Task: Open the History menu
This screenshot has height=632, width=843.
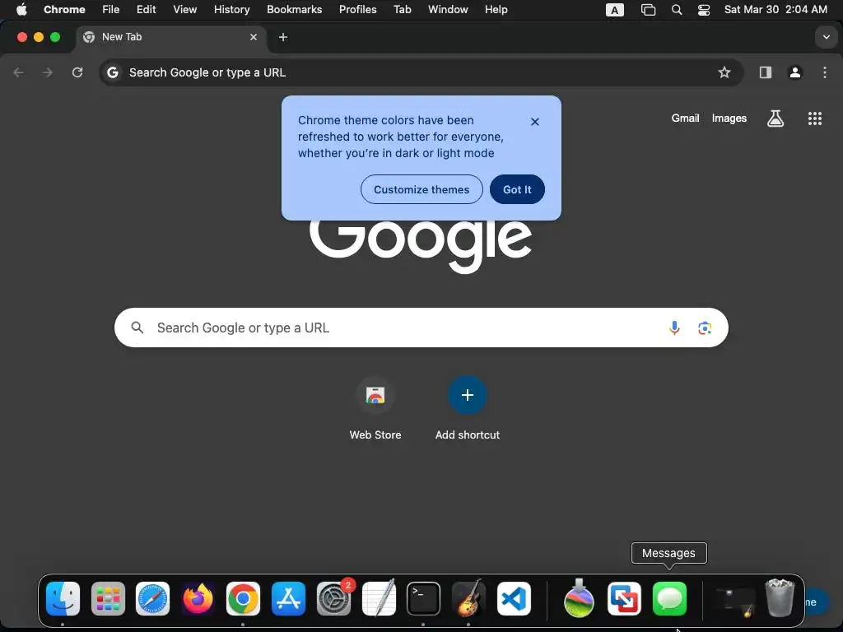Action: (x=231, y=10)
